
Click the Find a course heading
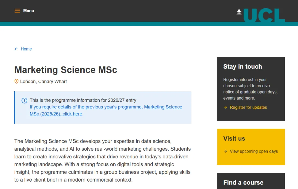pyautogui.click(x=243, y=182)
